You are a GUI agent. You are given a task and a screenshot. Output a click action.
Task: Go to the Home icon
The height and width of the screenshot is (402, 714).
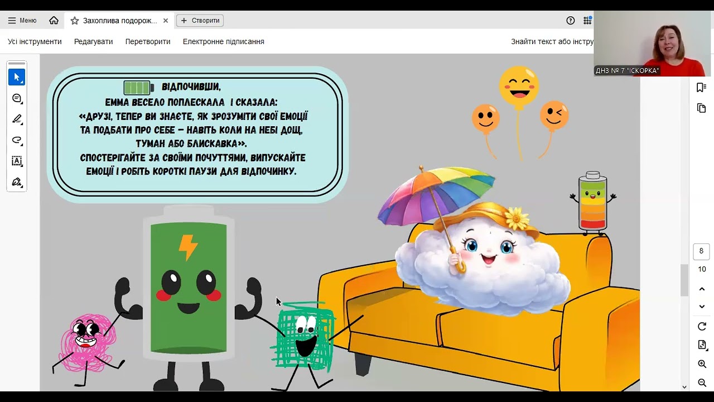[54, 21]
